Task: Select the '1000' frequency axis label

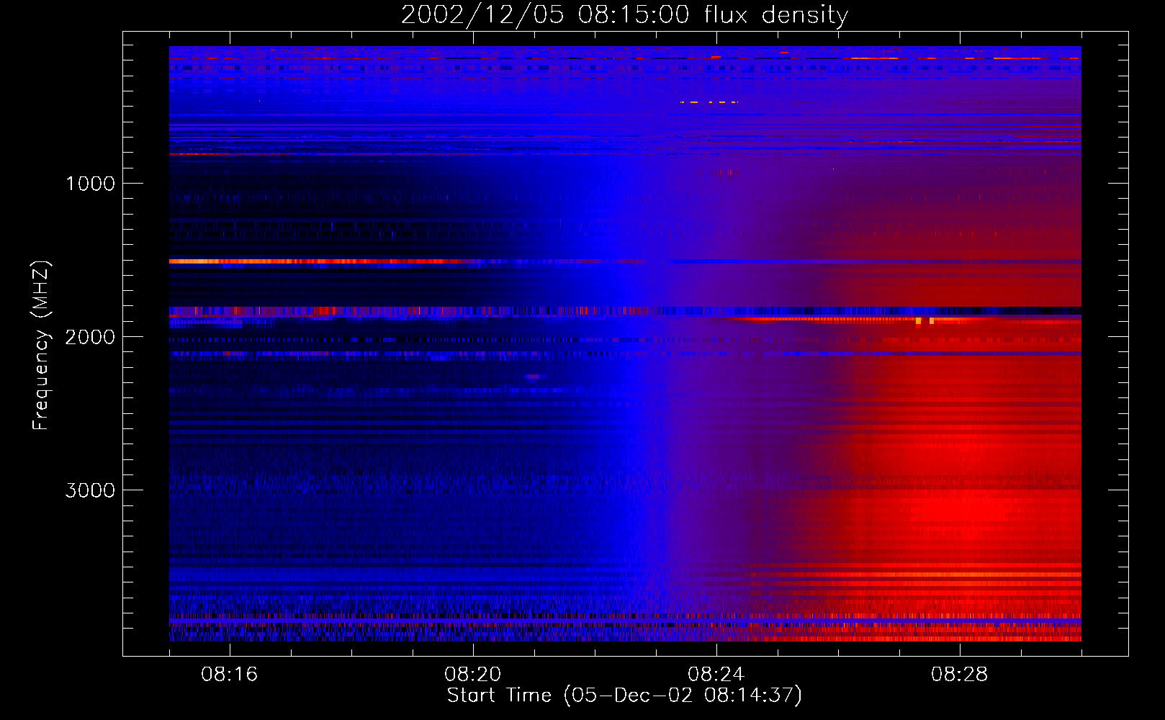Action: click(90, 184)
